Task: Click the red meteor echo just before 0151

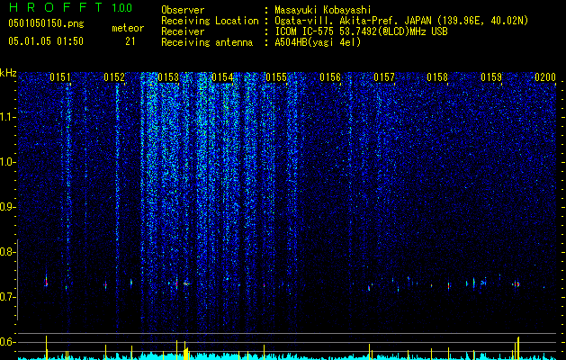Action: point(46,282)
